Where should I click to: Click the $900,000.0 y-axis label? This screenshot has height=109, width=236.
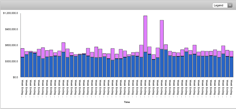[x=12, y=29]
